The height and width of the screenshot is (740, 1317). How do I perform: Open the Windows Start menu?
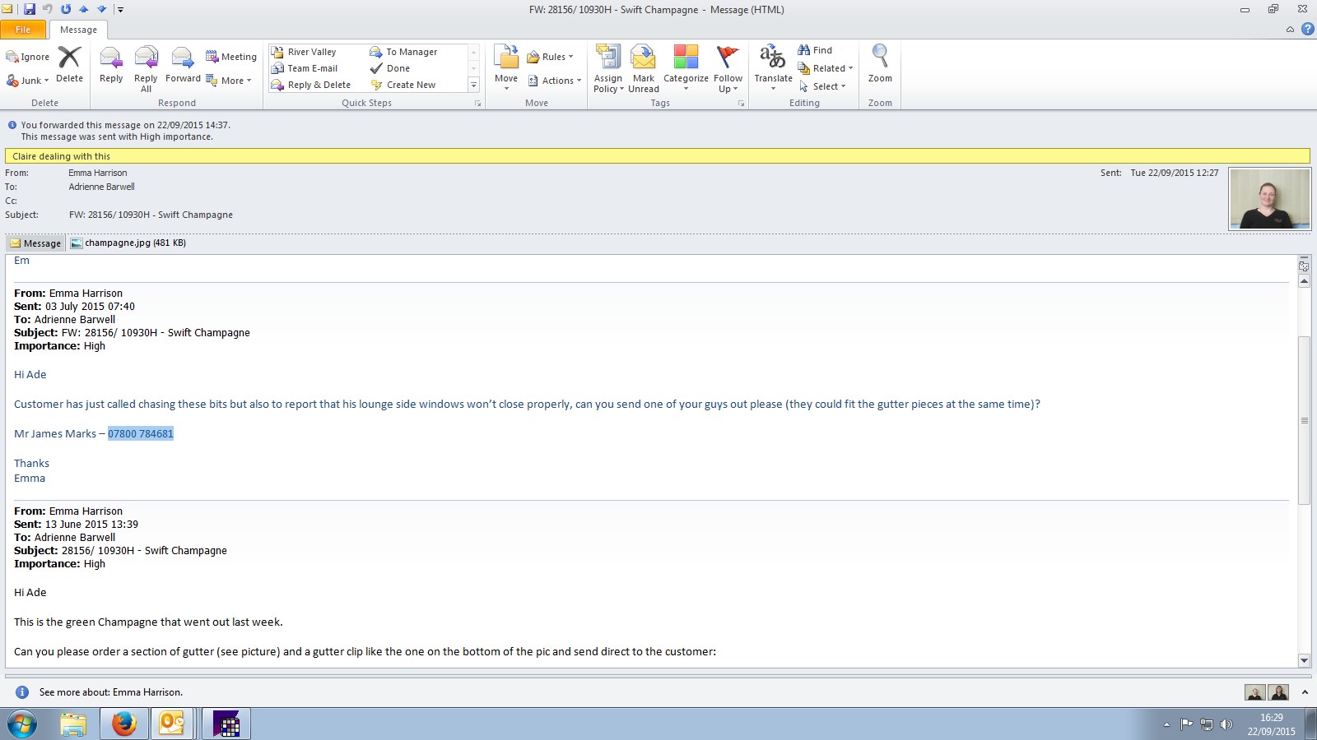(x=22, y=724)
